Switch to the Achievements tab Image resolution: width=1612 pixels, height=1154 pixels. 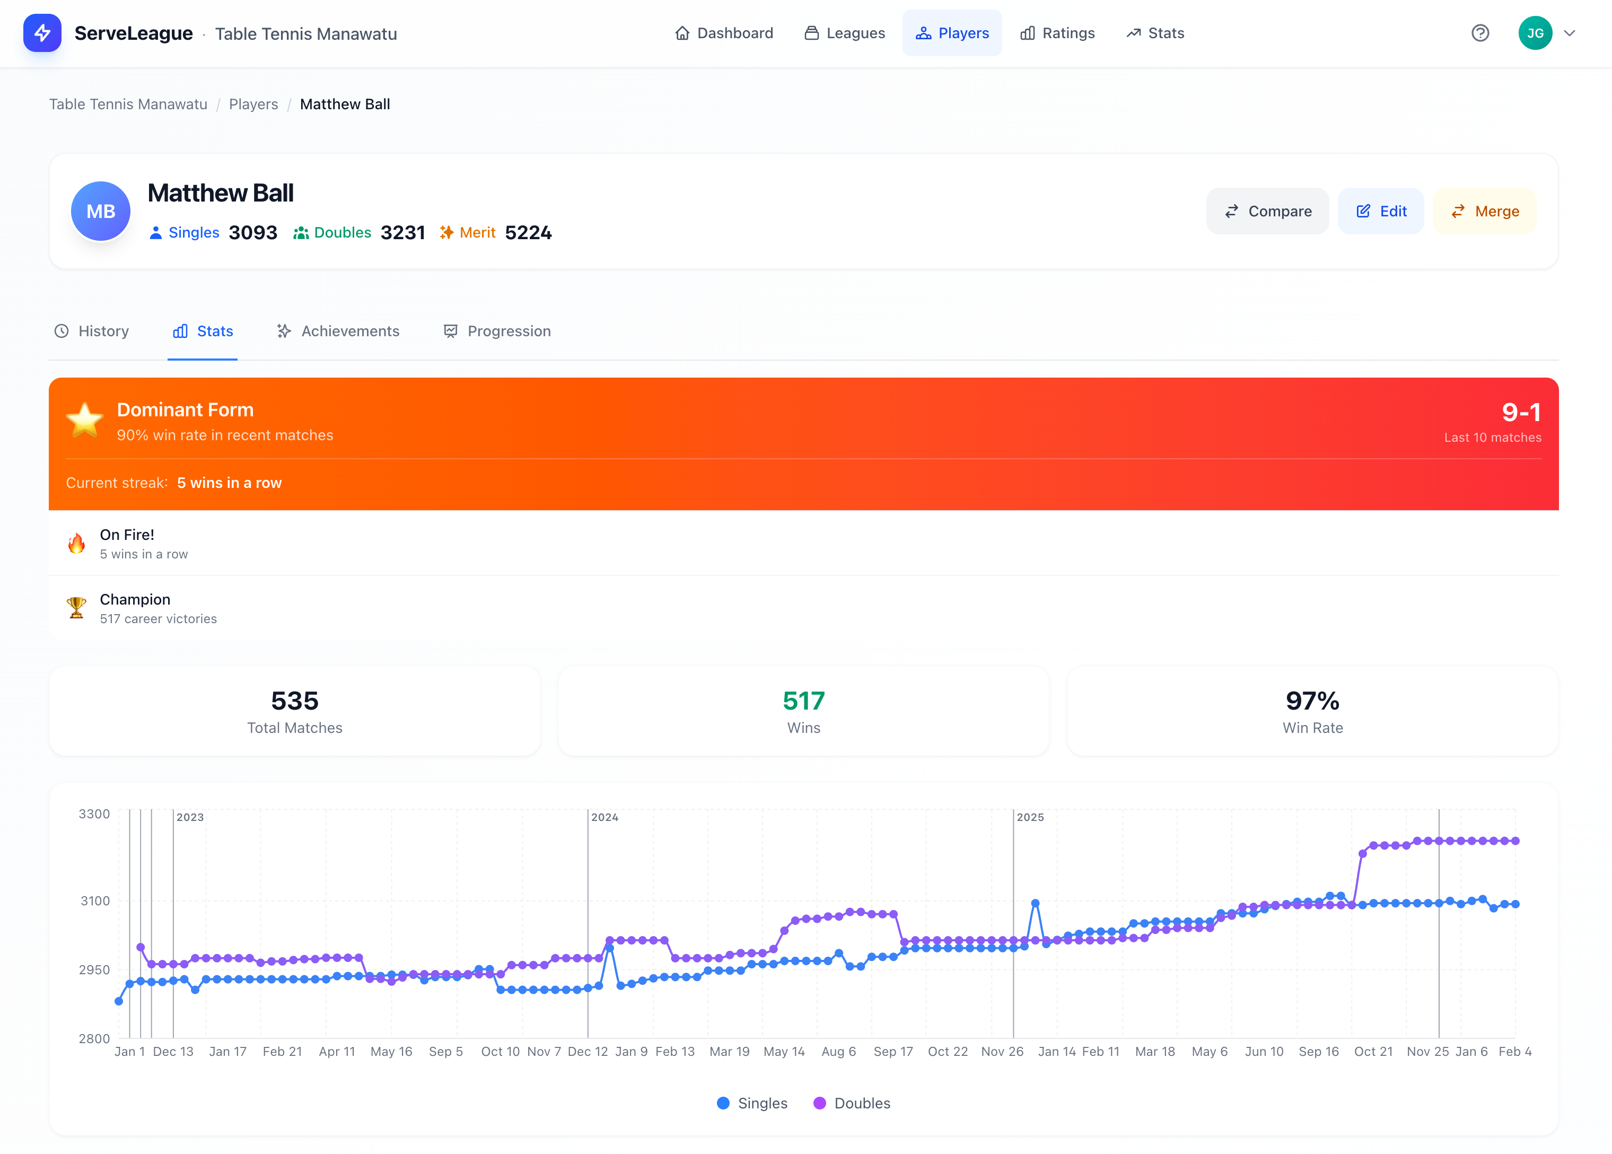[338, 331]
